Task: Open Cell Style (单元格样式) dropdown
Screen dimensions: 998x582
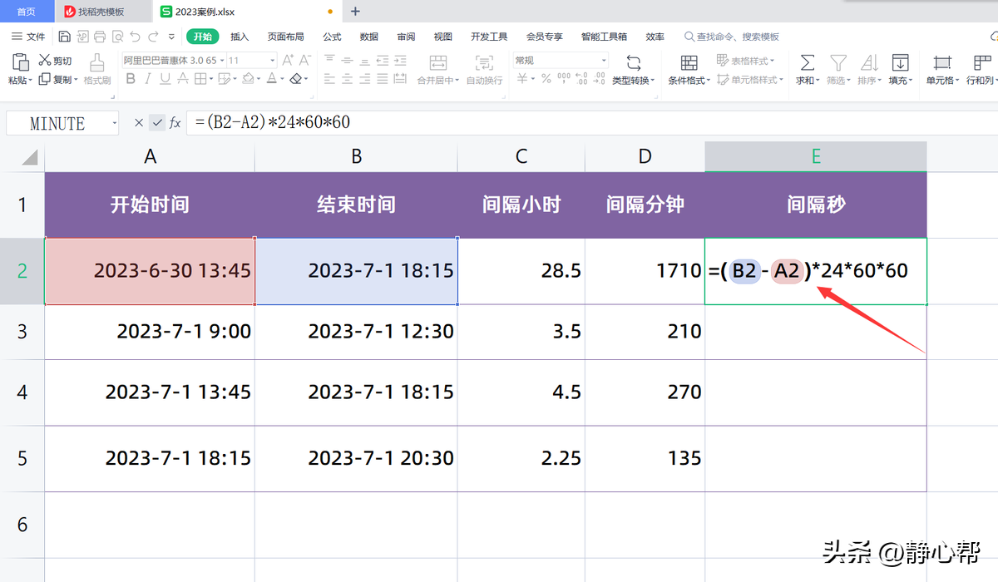Action: 749,80
